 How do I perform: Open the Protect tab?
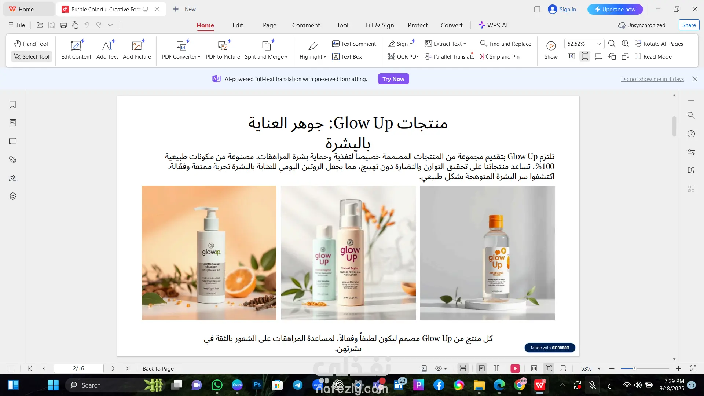[x=418, y=25]
